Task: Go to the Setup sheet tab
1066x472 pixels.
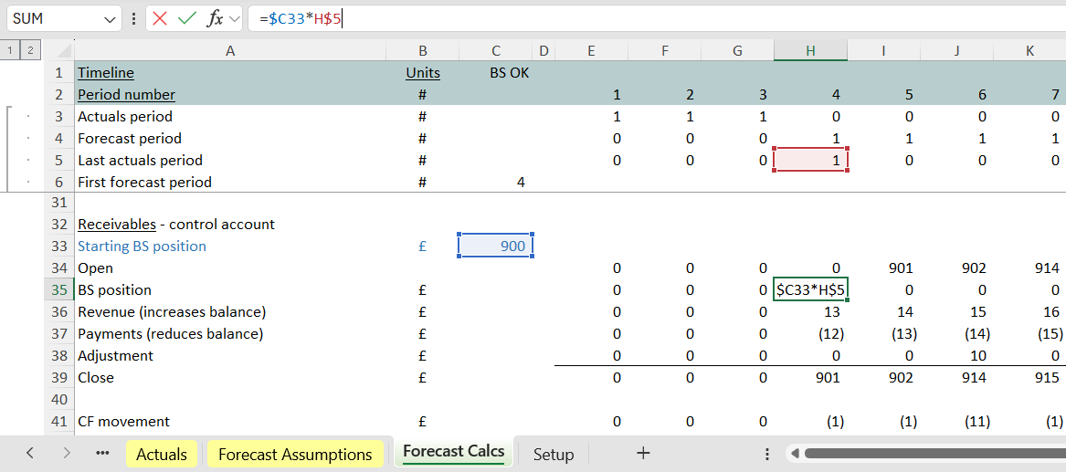Action: (554, 454)
